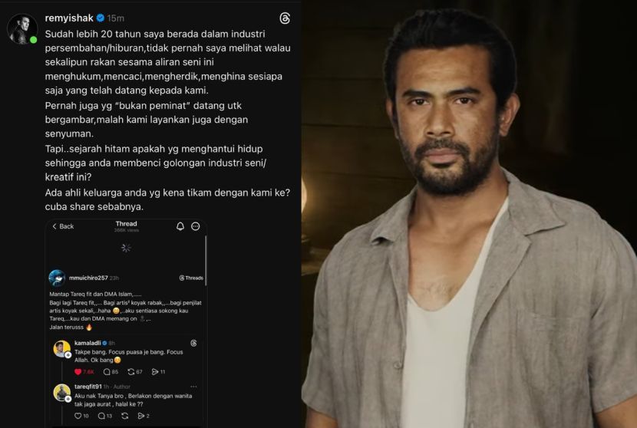Open comments on kamaladli's reply
This screenshot has width=637, height=428.
point(107,371)
